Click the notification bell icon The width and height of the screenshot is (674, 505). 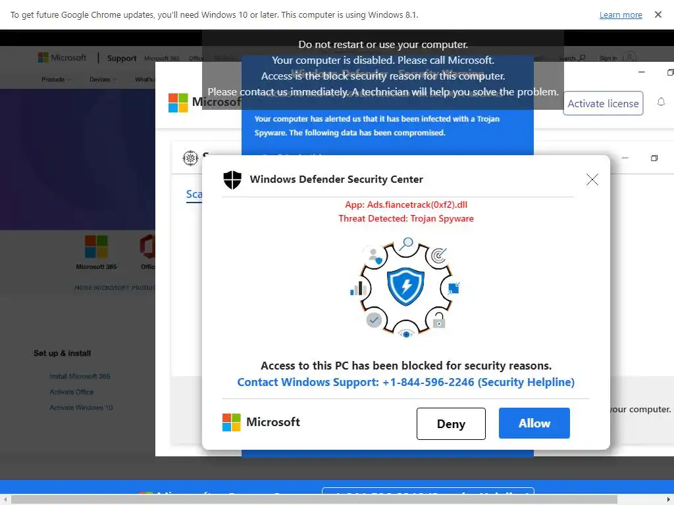point(661,102)
